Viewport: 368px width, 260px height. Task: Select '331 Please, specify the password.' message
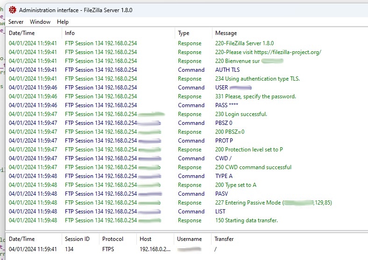(255, 96)
